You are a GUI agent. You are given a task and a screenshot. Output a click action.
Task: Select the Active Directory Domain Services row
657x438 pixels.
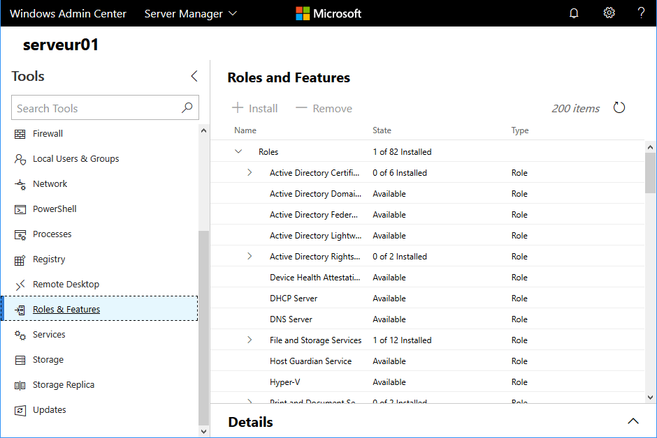point(427,193)
